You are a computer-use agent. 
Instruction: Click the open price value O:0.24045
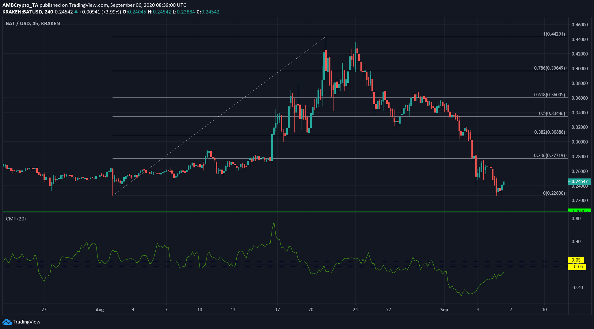click(134, 12)
